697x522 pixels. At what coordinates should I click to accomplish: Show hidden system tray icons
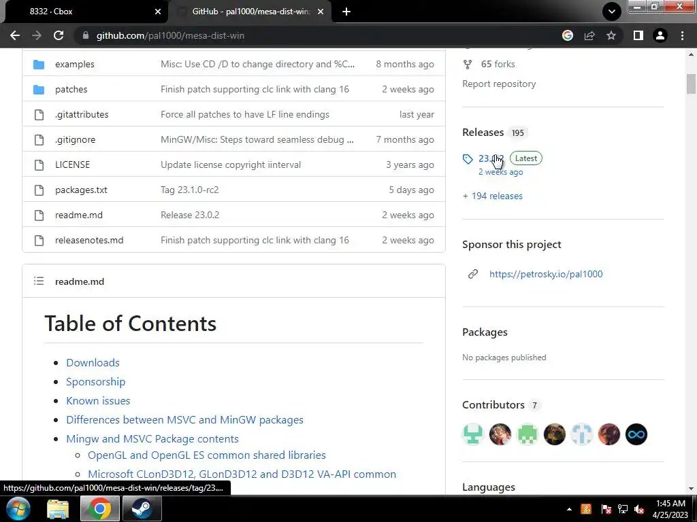(570, 509)
